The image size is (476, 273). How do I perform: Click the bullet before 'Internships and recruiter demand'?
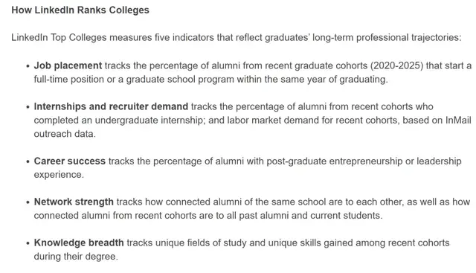(28, 107)
